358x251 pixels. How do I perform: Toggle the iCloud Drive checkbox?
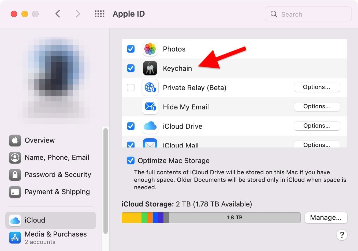click(131, 126)
